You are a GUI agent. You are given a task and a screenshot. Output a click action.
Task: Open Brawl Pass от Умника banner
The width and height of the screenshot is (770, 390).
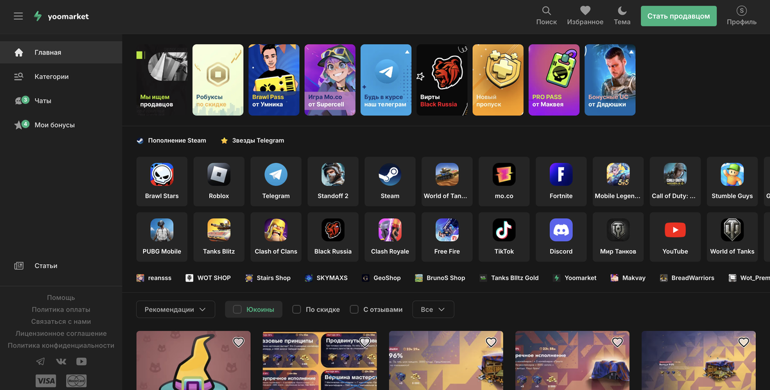point(274,80)
